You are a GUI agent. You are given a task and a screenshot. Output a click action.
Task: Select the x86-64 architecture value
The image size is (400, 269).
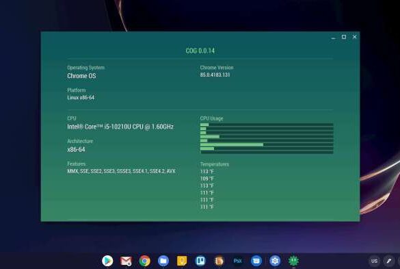[77, 150]
